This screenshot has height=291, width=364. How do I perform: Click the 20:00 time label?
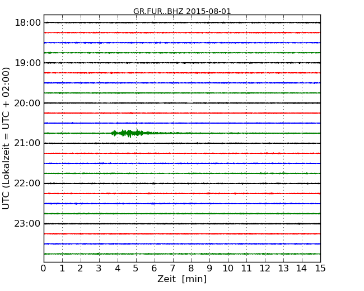[x=27, y=103]
